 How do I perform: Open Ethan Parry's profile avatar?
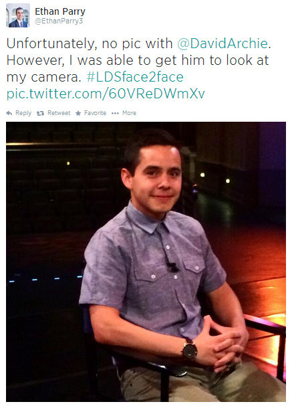(x=18, y=15)
